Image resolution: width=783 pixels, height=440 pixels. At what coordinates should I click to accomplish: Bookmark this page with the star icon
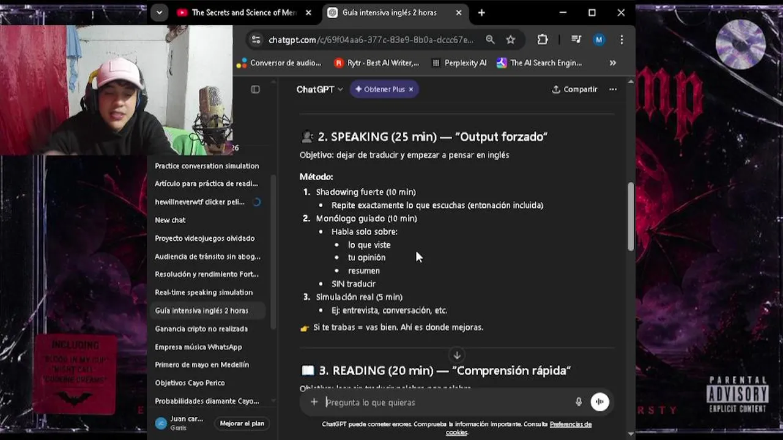click(x=511, y=40)
